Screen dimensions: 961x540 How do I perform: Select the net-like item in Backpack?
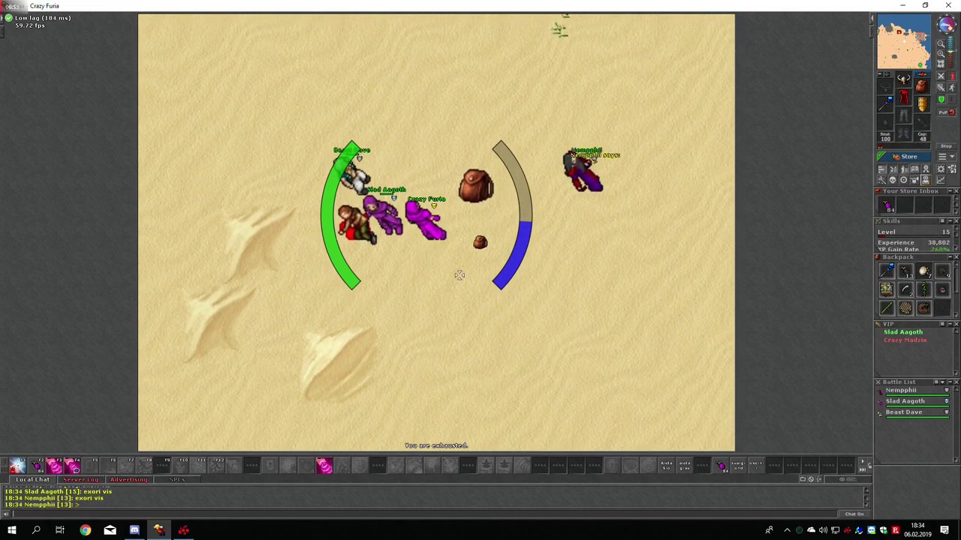point(905,307)
